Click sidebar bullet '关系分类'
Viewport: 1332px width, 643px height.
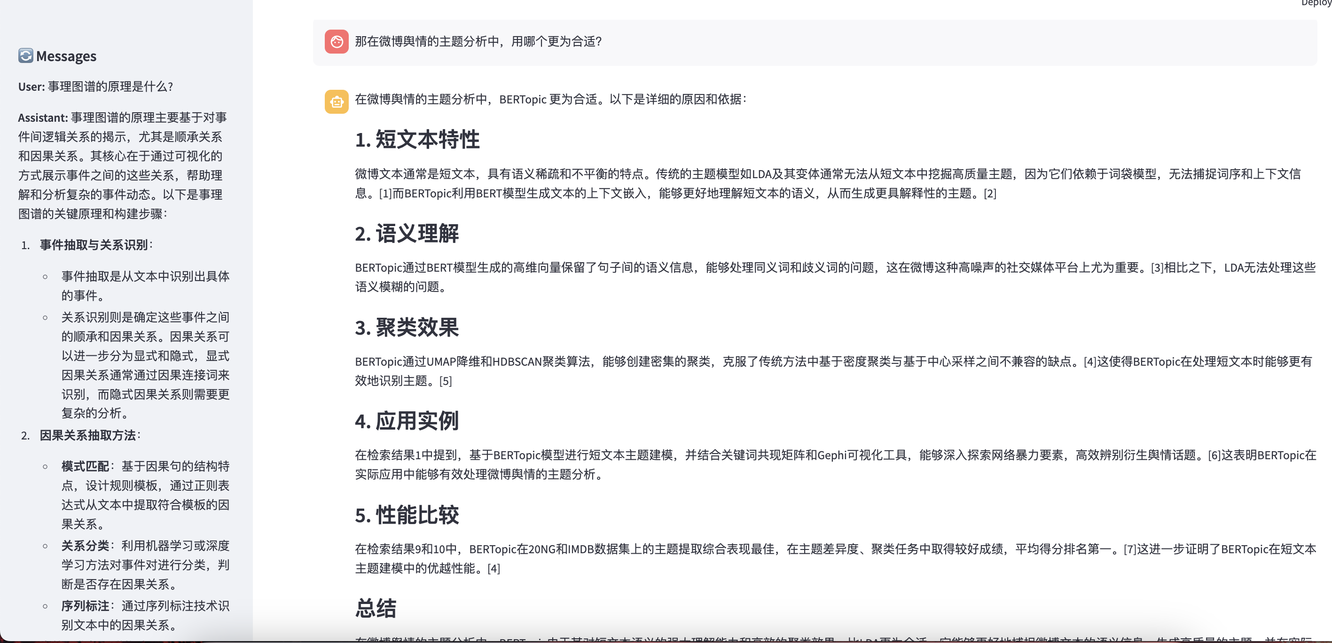(86, 546)
